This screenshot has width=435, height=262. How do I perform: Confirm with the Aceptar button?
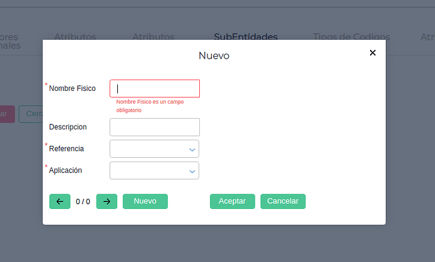232,201
